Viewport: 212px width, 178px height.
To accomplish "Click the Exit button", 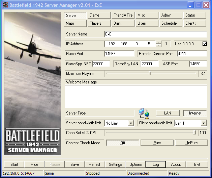I will coord(197,164).
